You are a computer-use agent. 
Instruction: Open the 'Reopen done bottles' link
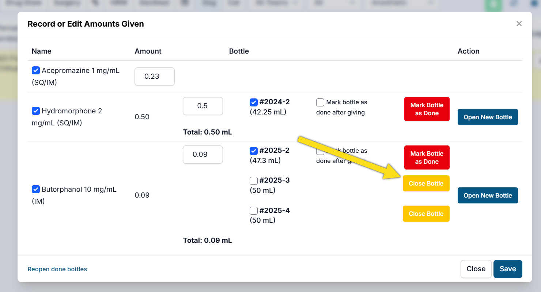click(x=57, y=269)
